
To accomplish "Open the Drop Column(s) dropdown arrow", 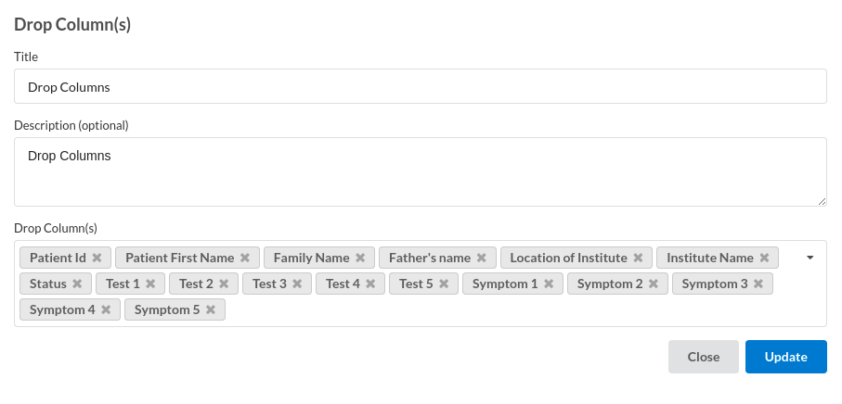I will 810,258.
